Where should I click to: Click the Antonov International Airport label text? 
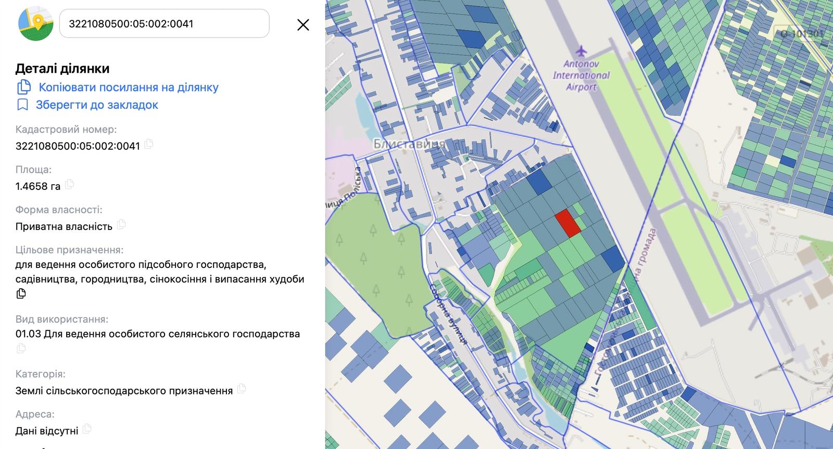coord(581,75)
